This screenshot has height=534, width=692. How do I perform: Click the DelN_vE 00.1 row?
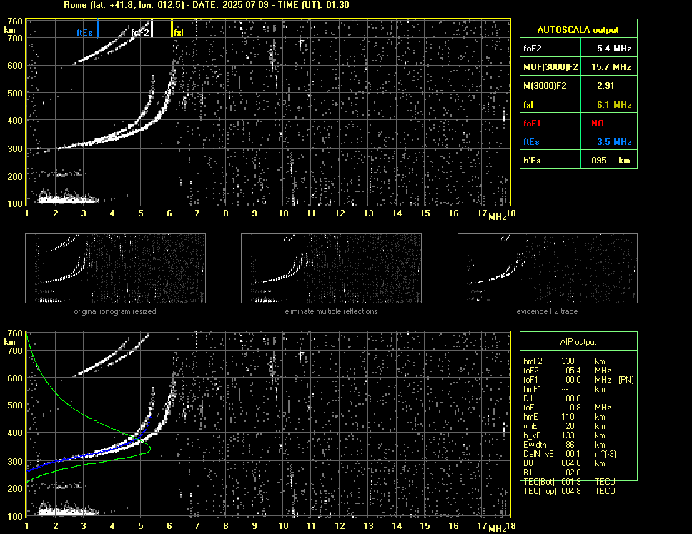570,454
